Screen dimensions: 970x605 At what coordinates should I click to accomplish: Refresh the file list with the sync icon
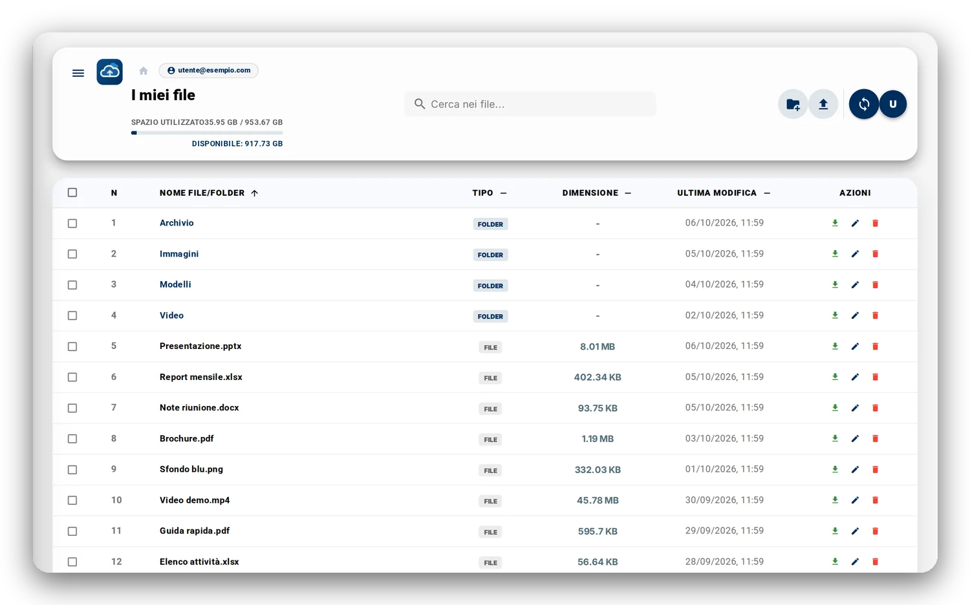tap(864, 104)
